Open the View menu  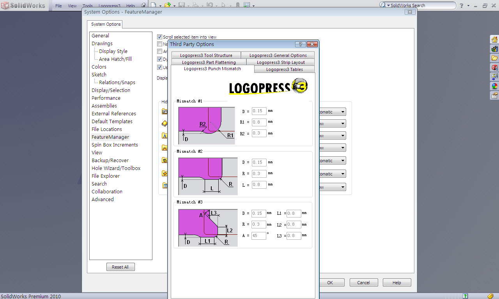tap(73, 6)
